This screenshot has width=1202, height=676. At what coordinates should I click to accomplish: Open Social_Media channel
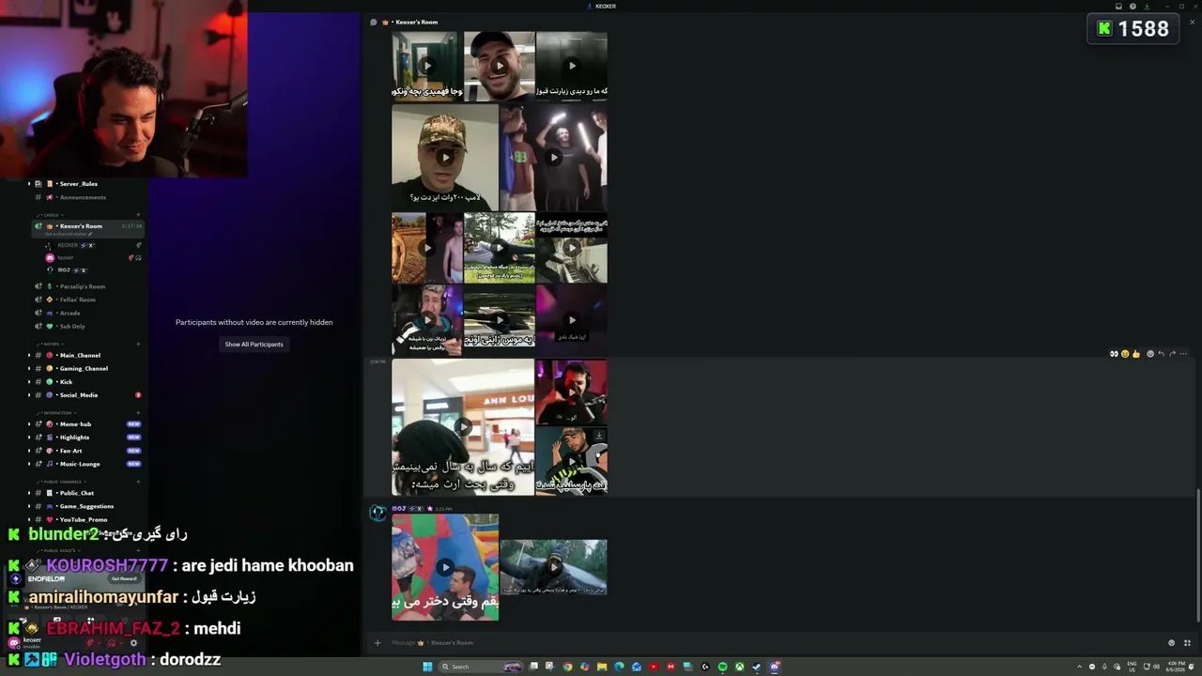pos(79,395)
